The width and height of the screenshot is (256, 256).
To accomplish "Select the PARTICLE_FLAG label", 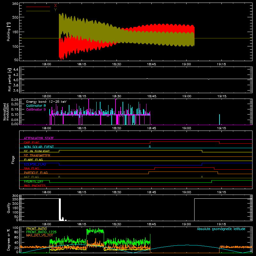I will (36, 172).
